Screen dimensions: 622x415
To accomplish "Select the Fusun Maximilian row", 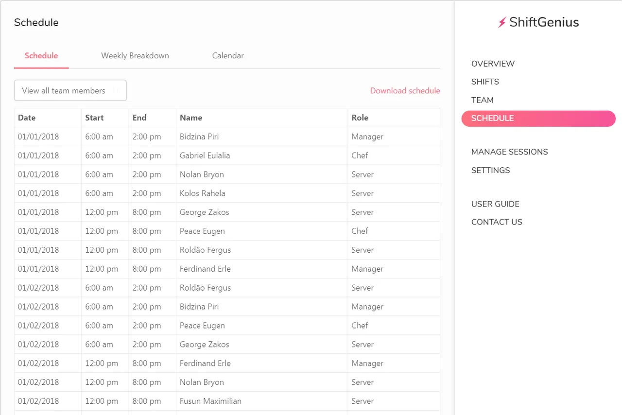I will coord(227,401).
